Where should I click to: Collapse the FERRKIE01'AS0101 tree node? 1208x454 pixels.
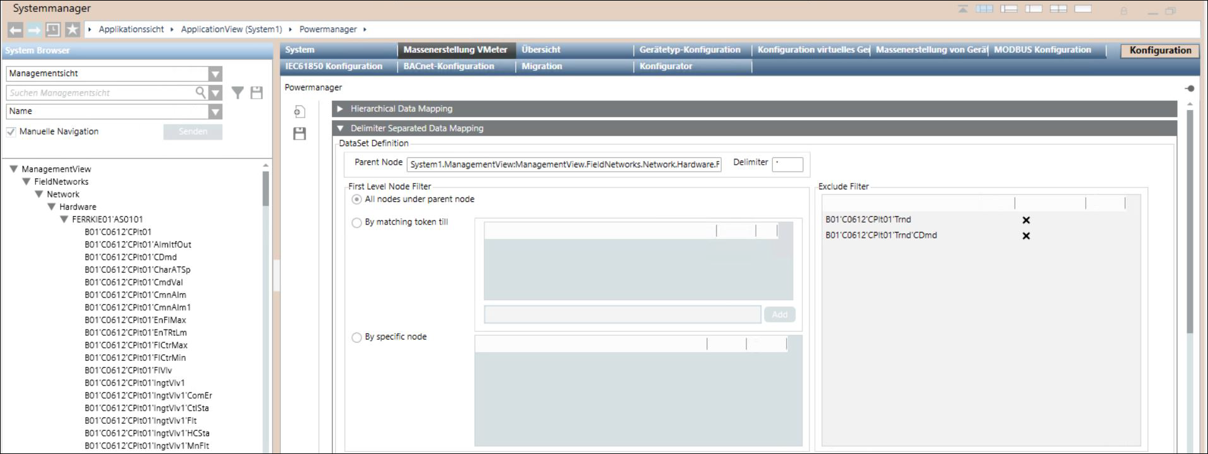[x=64, y=219]
